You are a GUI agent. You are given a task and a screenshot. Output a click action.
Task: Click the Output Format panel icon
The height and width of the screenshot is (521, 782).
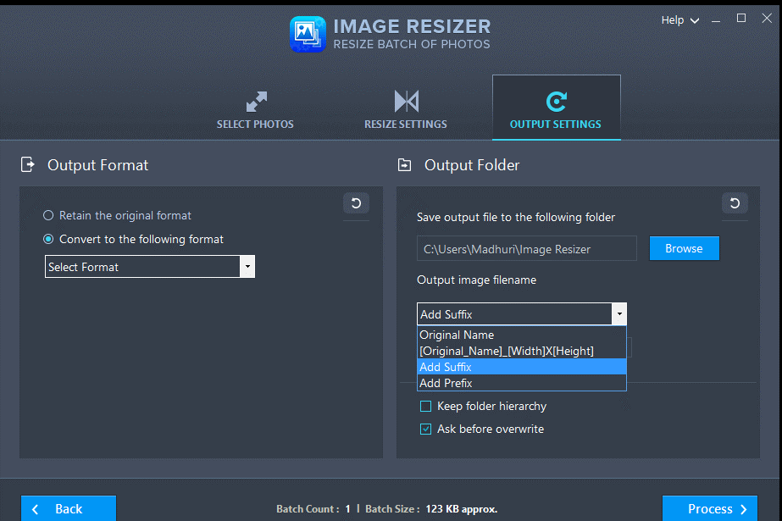pyautogui.click(x=27, y=165)
